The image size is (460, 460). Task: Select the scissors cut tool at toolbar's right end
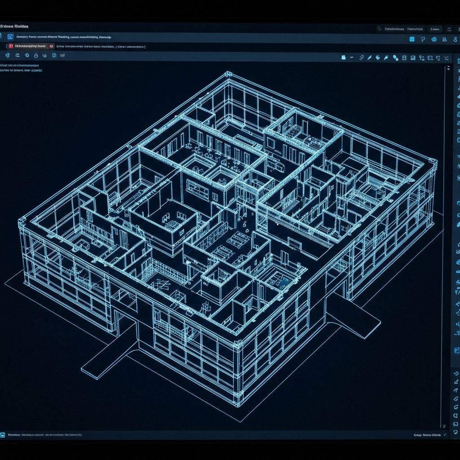point(446,57)
